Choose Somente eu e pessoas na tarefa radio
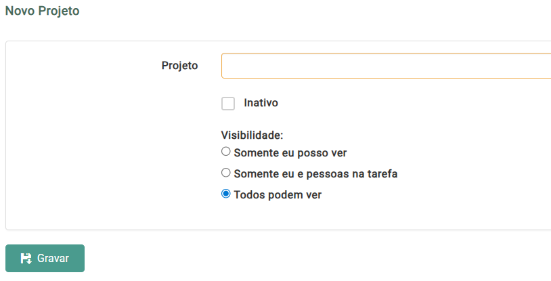551x281 pixels. point(226,173)
